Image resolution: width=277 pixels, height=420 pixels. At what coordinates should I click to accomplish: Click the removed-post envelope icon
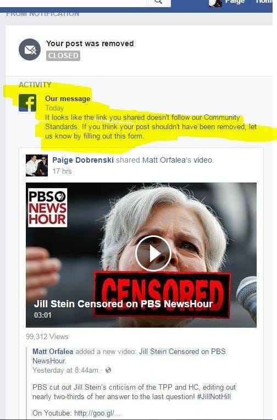pyautogui.click(x=30, y=49)
